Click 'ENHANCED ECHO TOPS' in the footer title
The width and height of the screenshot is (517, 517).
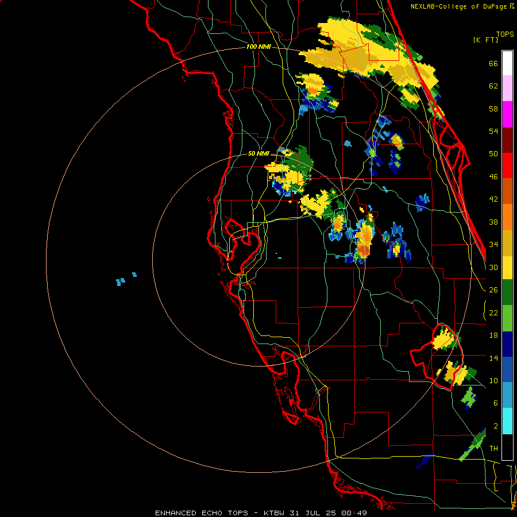[202, 513]
